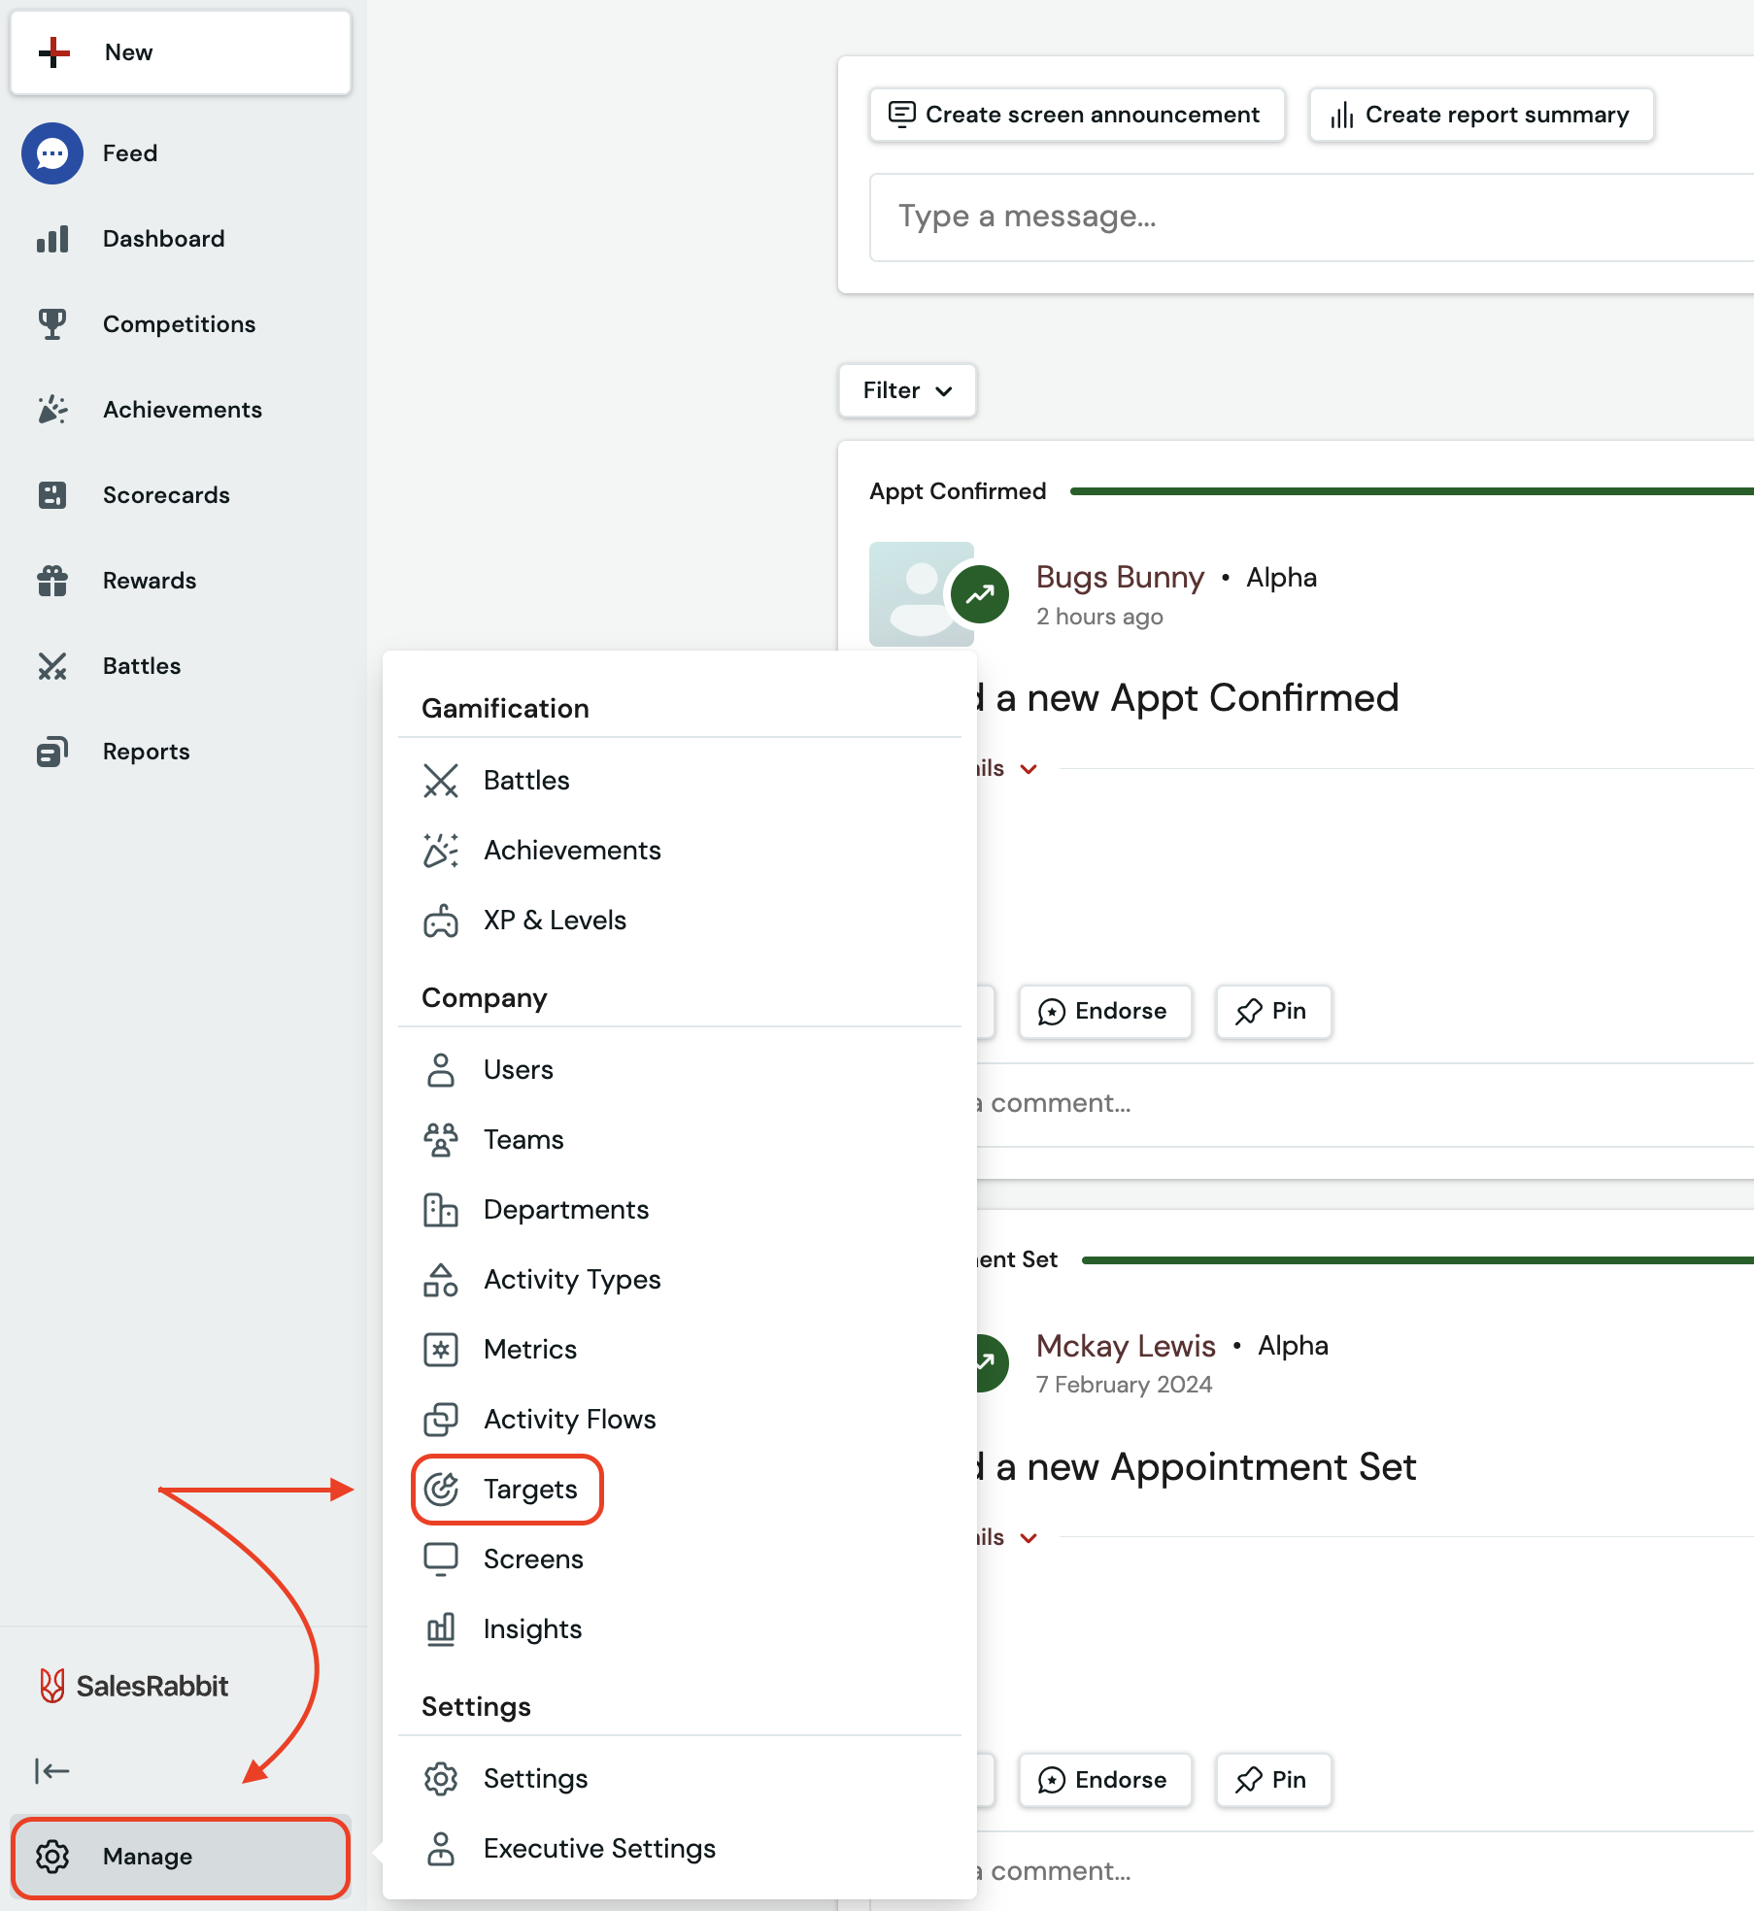This screenshot has height=1911, width=1754.
Task: Click the Dashboard bar chart icon
Action: (52, 239)
